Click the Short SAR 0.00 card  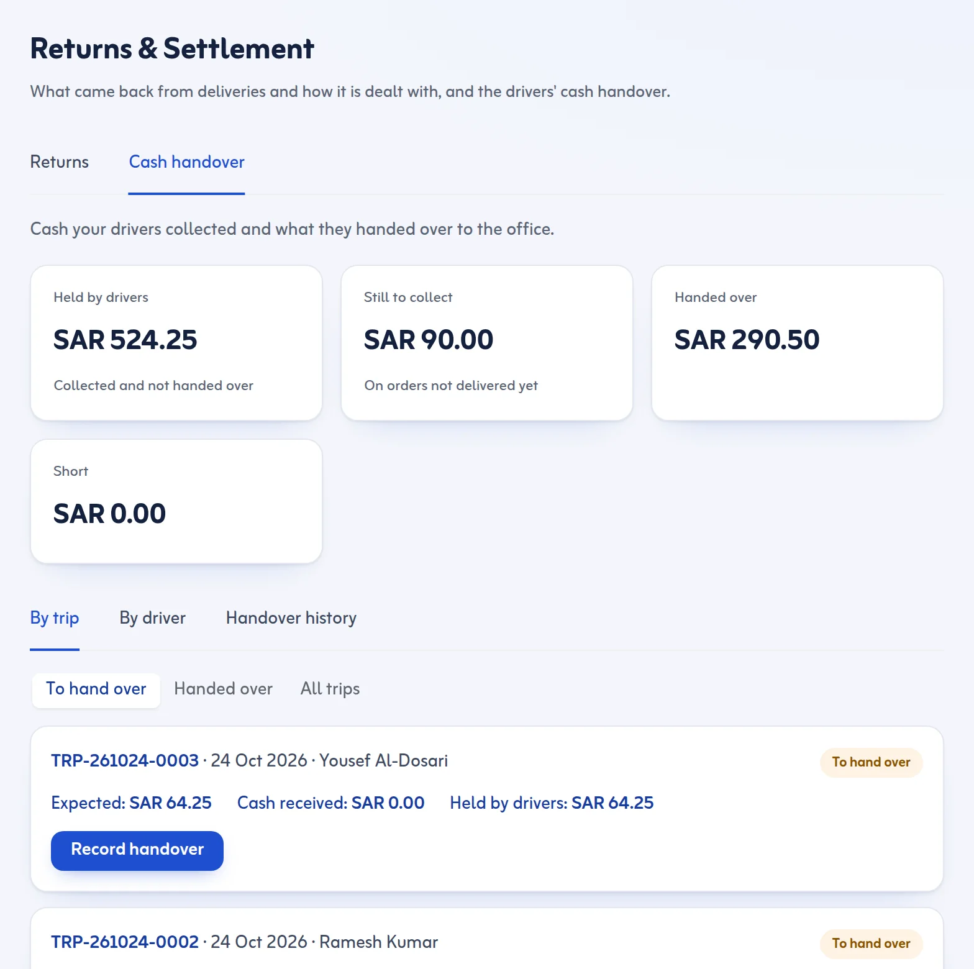point(176,501)
